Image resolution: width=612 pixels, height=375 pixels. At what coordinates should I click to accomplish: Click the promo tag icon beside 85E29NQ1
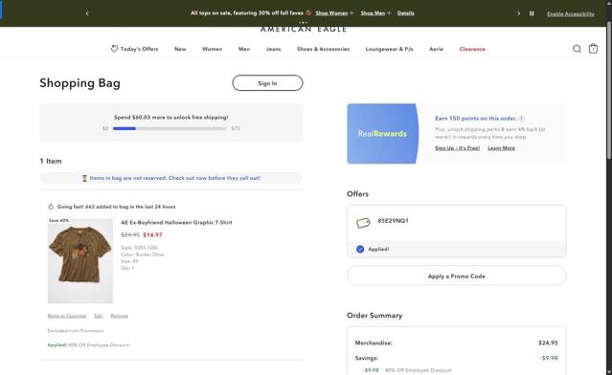363,223
